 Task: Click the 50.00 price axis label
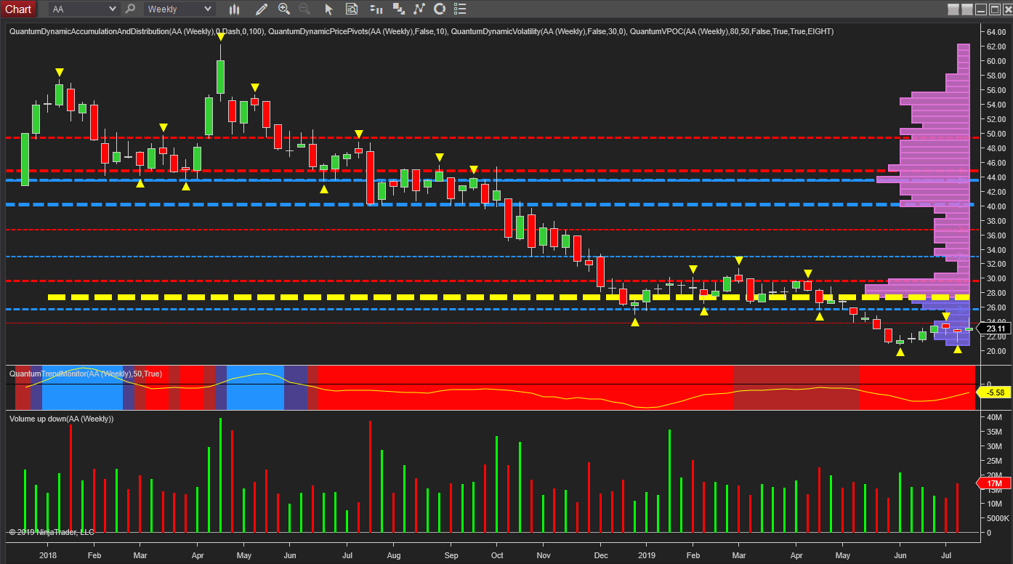point(995,134)
